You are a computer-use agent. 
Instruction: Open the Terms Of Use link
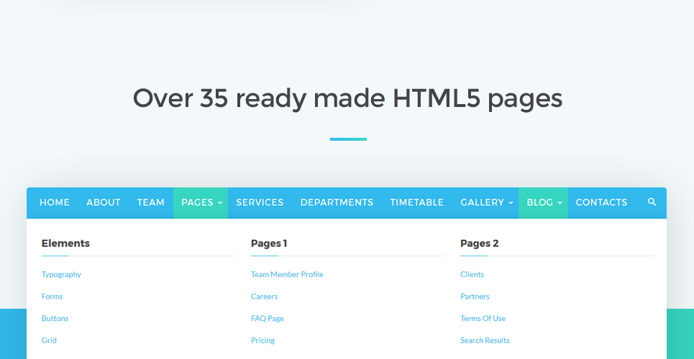(x=483, y=318)
